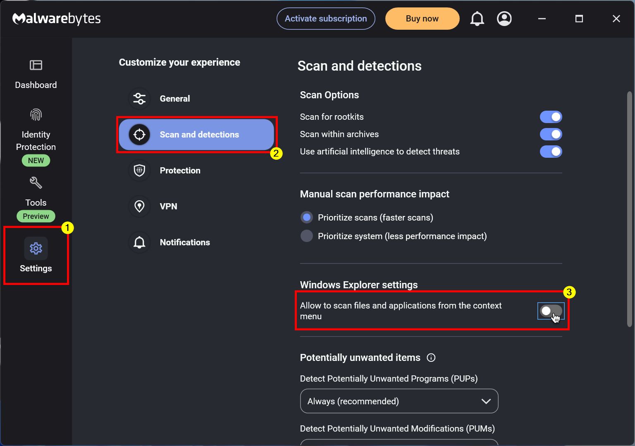Turn off Scan within archives
Image resolution: width=635 pixels, height=446 pixels.
coord(551,134)
